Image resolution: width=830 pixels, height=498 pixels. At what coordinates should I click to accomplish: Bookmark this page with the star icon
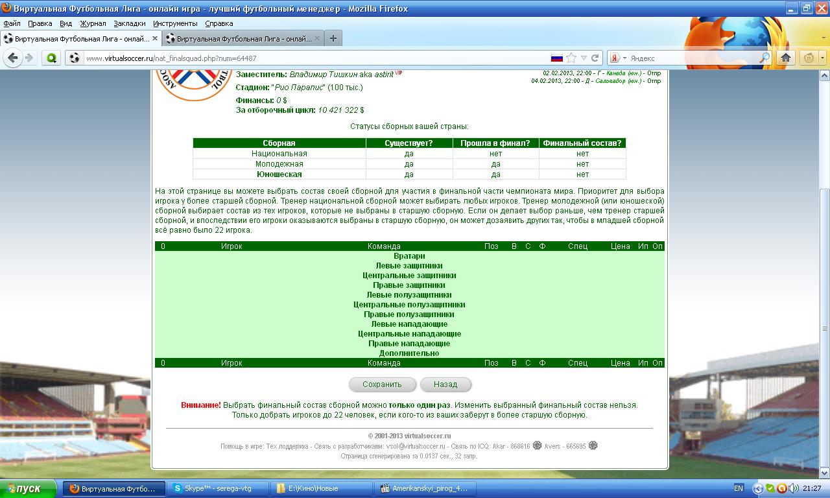click(x=571, y=58)
